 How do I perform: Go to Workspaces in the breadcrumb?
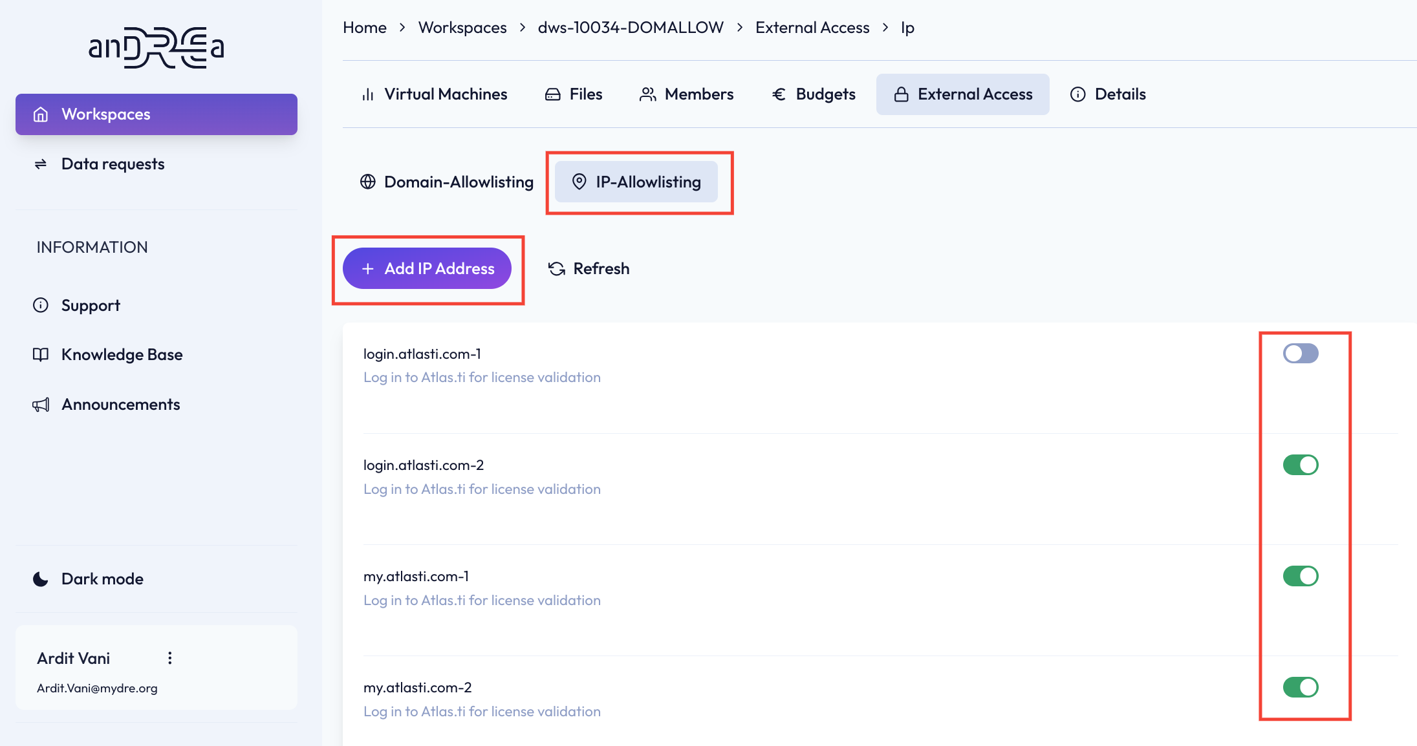pyautogui.click(x=462, y=28)
